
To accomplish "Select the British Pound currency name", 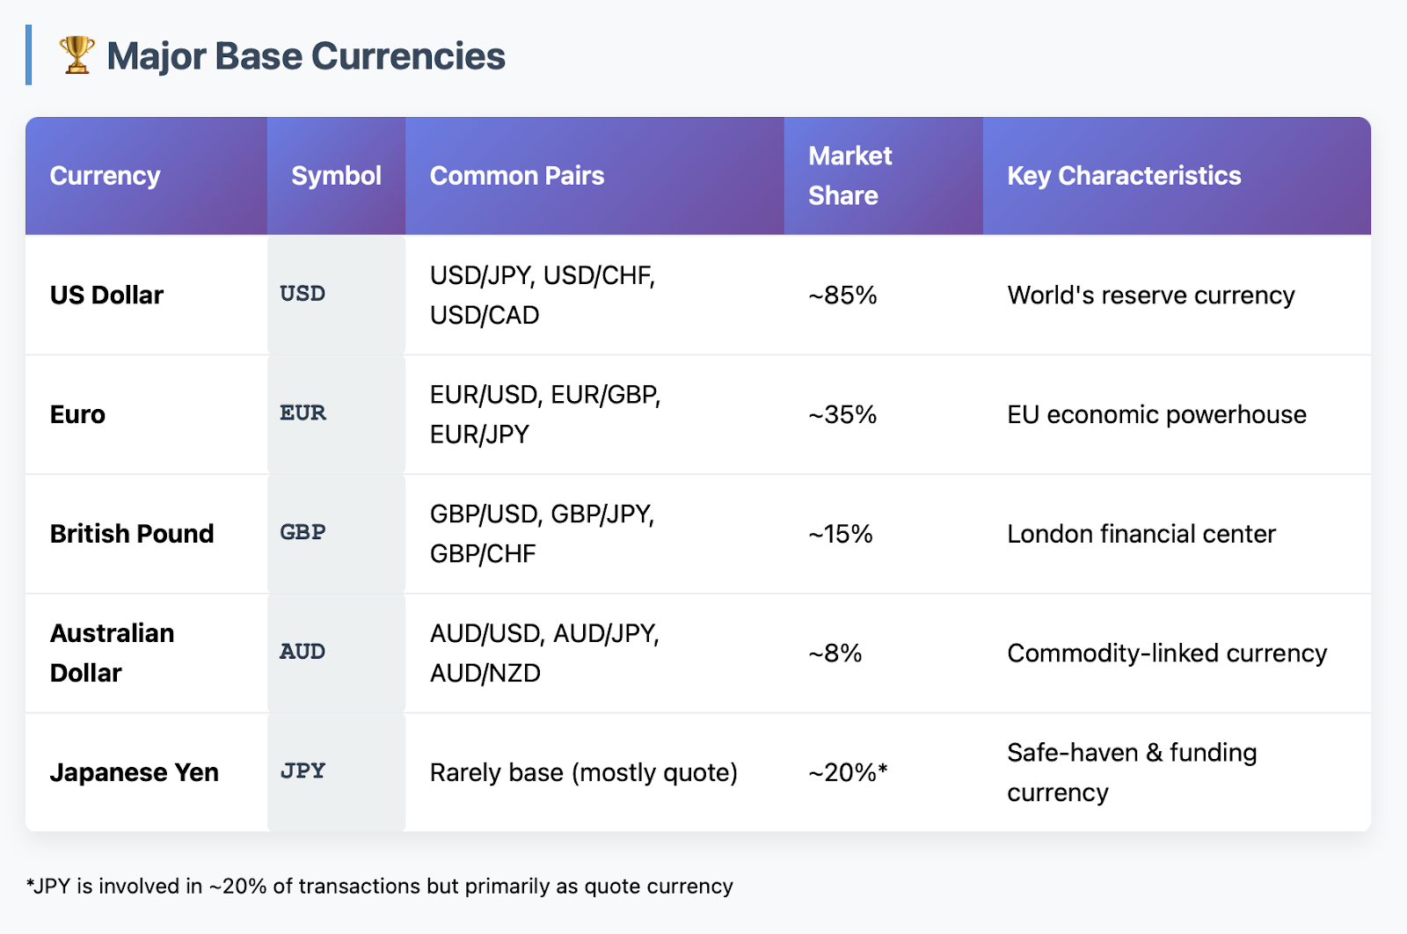I will [132, 534].
